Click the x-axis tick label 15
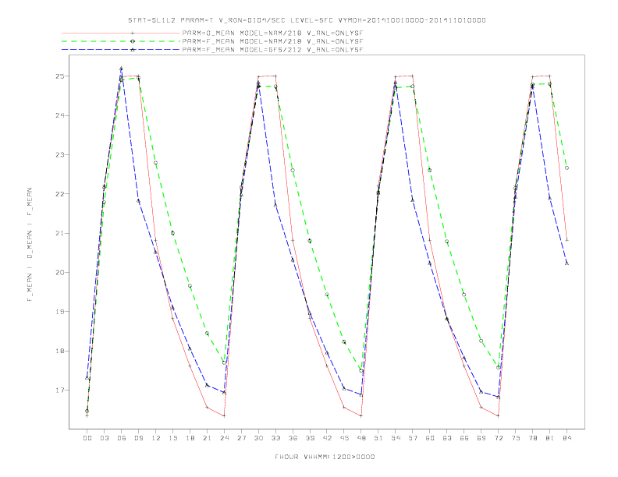 pos(172,438)
